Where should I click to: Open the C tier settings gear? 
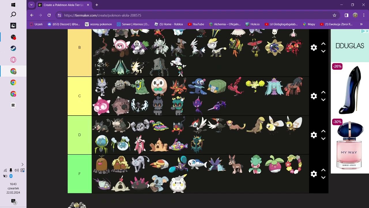pyautogui.click(x=314, y=96)
